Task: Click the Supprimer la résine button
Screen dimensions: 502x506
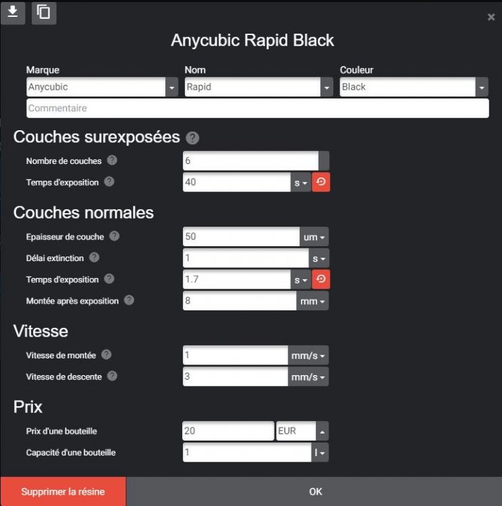Action: click(63, 491)
